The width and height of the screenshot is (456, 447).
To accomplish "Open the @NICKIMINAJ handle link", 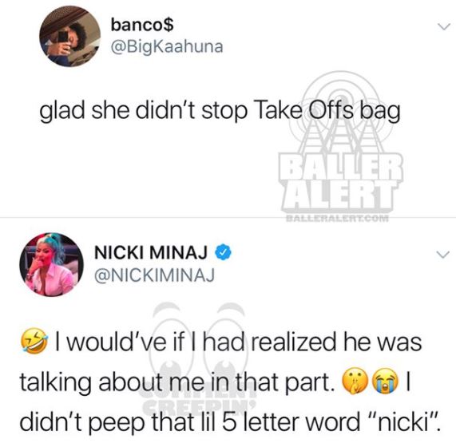I will pos(154,275).
